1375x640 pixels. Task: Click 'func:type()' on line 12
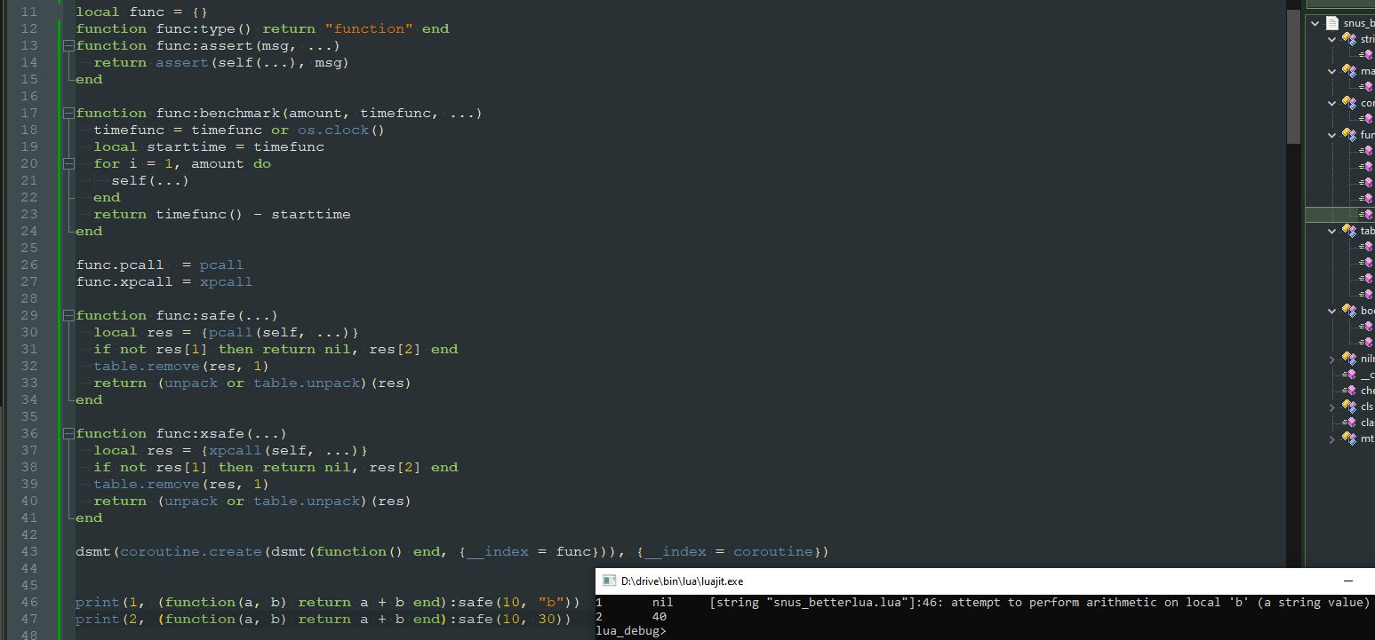pos(204,28)
